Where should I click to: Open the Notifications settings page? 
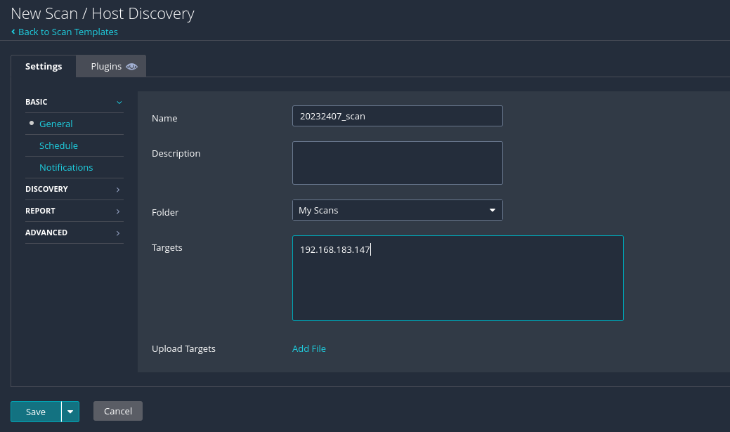pos(66,167)
